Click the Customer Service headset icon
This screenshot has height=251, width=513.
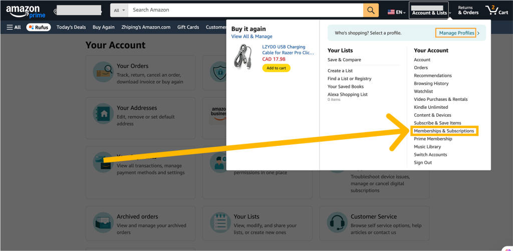point(337,222)
